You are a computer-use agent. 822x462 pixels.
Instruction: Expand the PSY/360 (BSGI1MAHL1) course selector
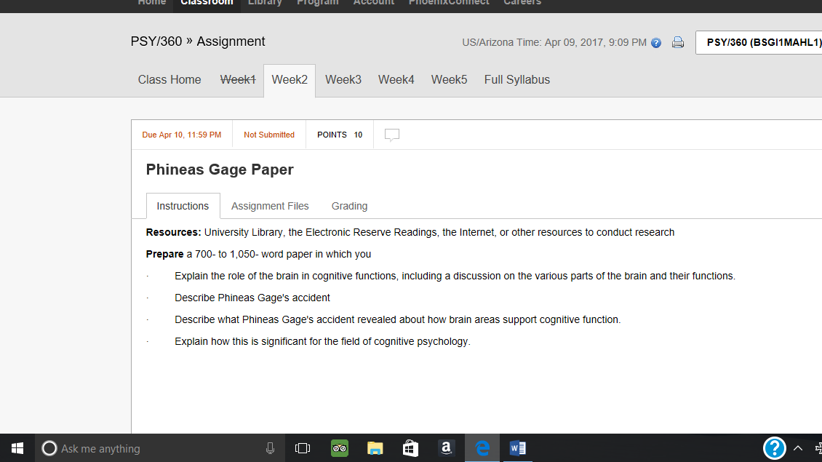(x=760, y=42)
